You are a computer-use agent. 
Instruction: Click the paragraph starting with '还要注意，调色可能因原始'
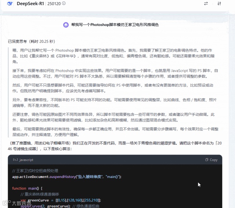[113, 117]
